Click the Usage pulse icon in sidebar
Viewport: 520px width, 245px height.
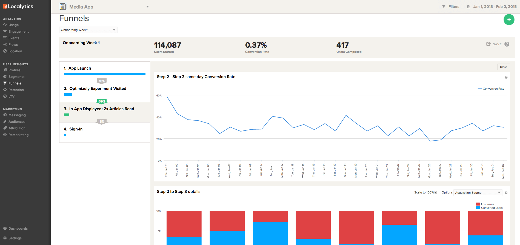5,25
